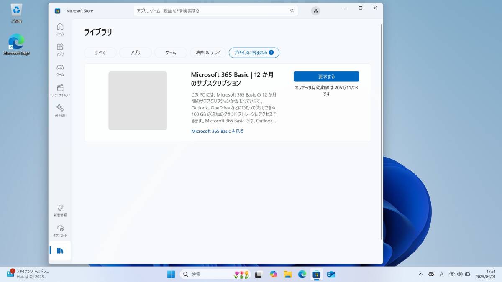Go to the ホーム page in the sidebar

pos(60,29)
